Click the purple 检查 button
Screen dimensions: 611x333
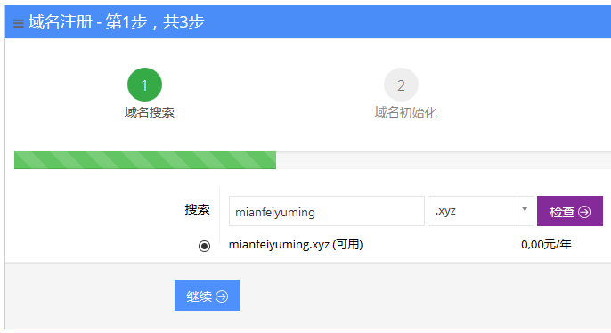click(570, 211)
